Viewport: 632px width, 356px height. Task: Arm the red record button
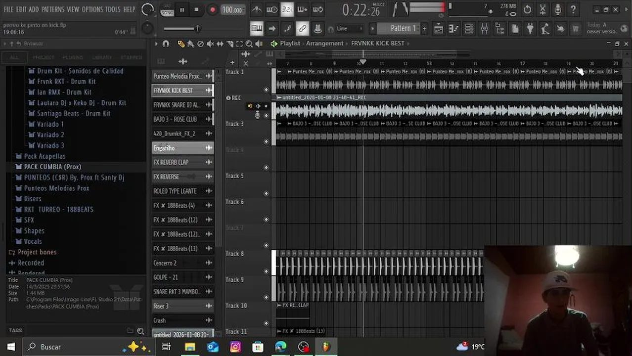pos(212,9)
